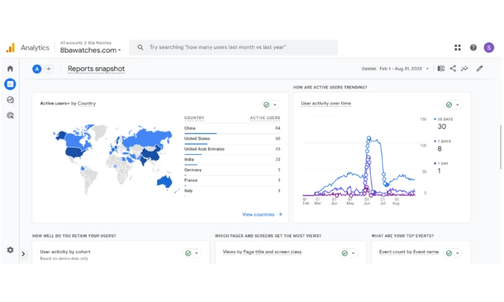The image size is (504, 302).
Task: Select the India row in table
Action: pos(232,160)
